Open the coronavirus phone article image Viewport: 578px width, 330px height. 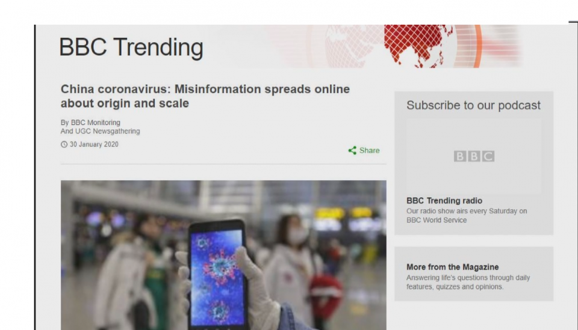pos(223,255)
